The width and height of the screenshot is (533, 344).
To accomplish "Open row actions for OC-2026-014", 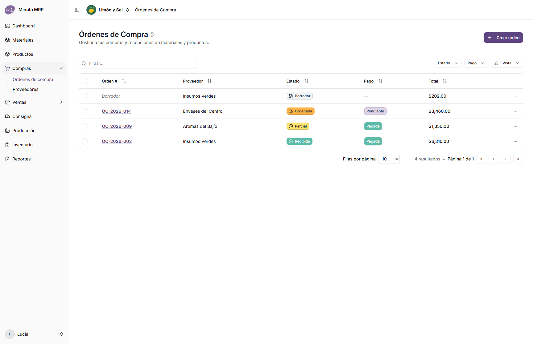I will pos(515,111).
